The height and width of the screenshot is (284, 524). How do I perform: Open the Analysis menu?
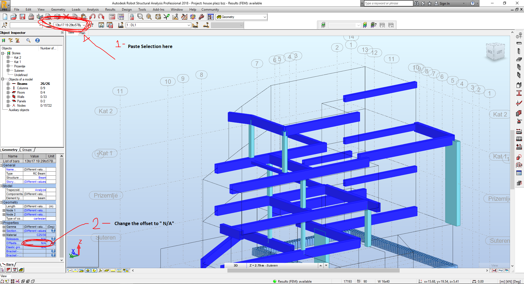(92, 9)
